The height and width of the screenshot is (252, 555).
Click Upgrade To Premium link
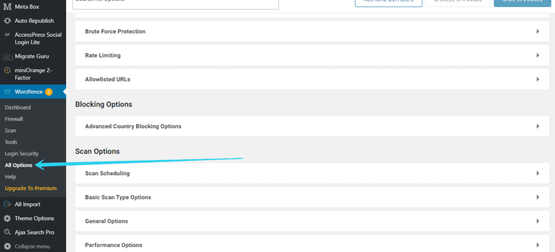[31, 188]
